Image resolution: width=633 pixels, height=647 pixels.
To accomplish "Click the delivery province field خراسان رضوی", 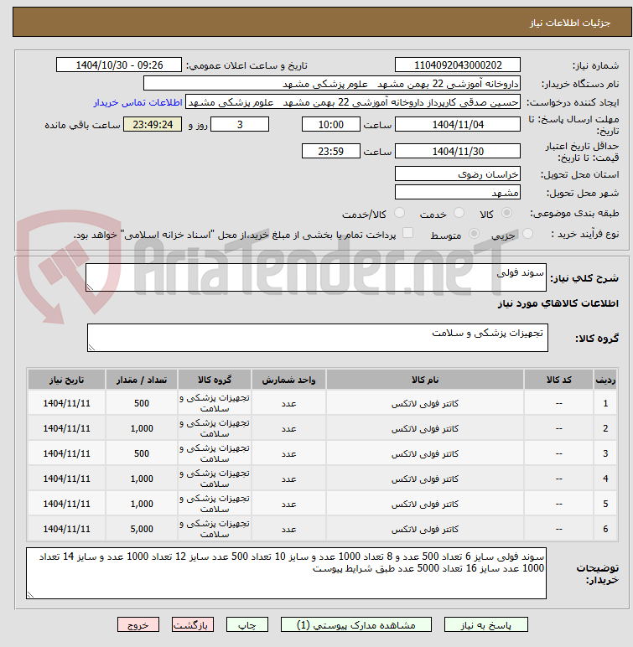I will 458,173.
